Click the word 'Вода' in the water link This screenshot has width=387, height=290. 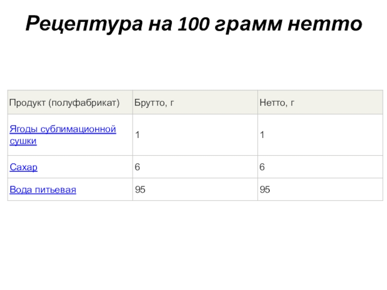(x=20, y=190)
